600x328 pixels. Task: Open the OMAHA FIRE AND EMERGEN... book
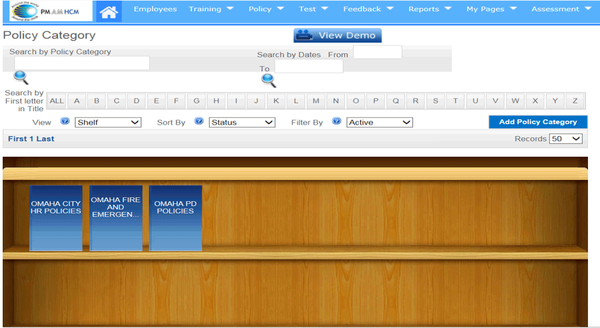(115, 218)
